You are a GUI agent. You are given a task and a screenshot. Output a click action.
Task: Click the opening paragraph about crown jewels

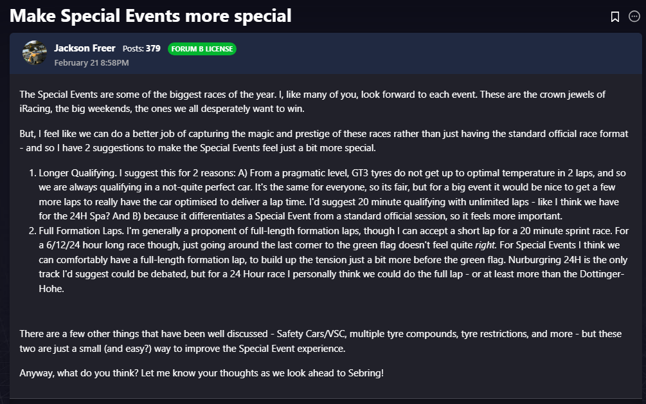tap(312, 101)
